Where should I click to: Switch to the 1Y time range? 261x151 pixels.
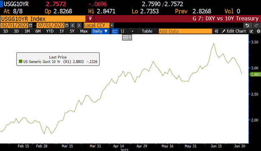[61, 31]
